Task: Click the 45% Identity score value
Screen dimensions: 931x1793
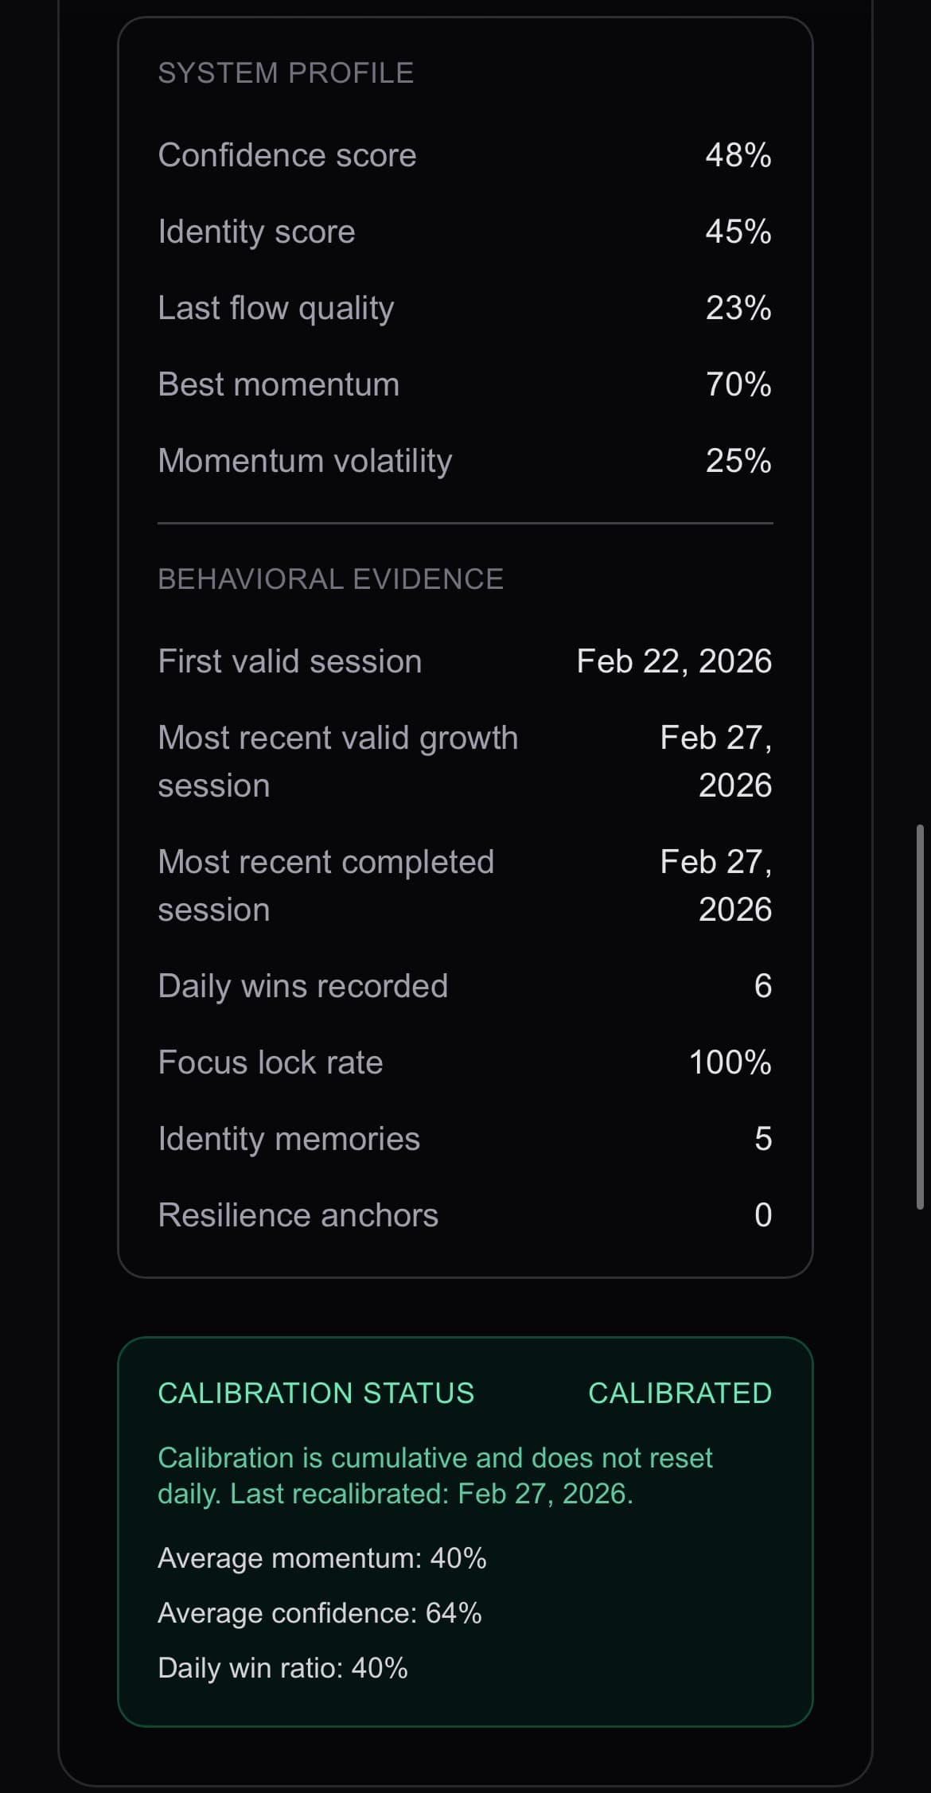Action: coord(738,232)
